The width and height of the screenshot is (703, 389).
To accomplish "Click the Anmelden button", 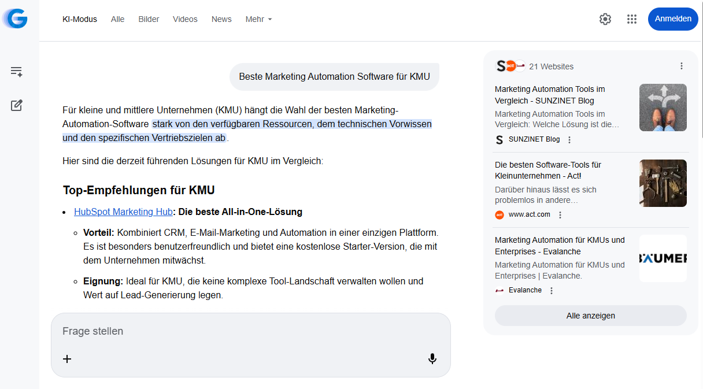I will pyautogui.click(x=672, y=18).
